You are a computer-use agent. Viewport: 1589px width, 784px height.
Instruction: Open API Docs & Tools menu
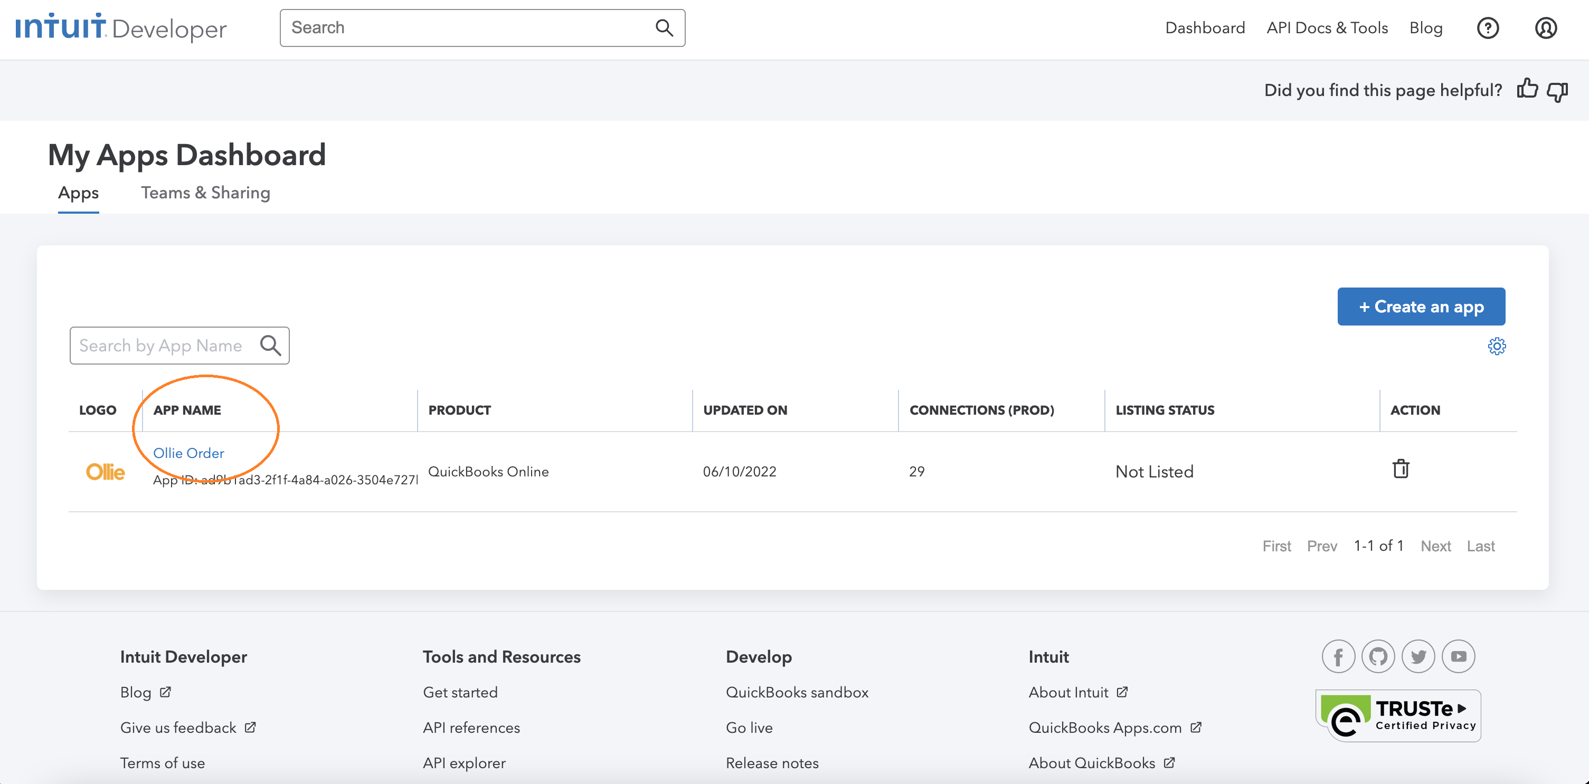(x=1327, y=28)
